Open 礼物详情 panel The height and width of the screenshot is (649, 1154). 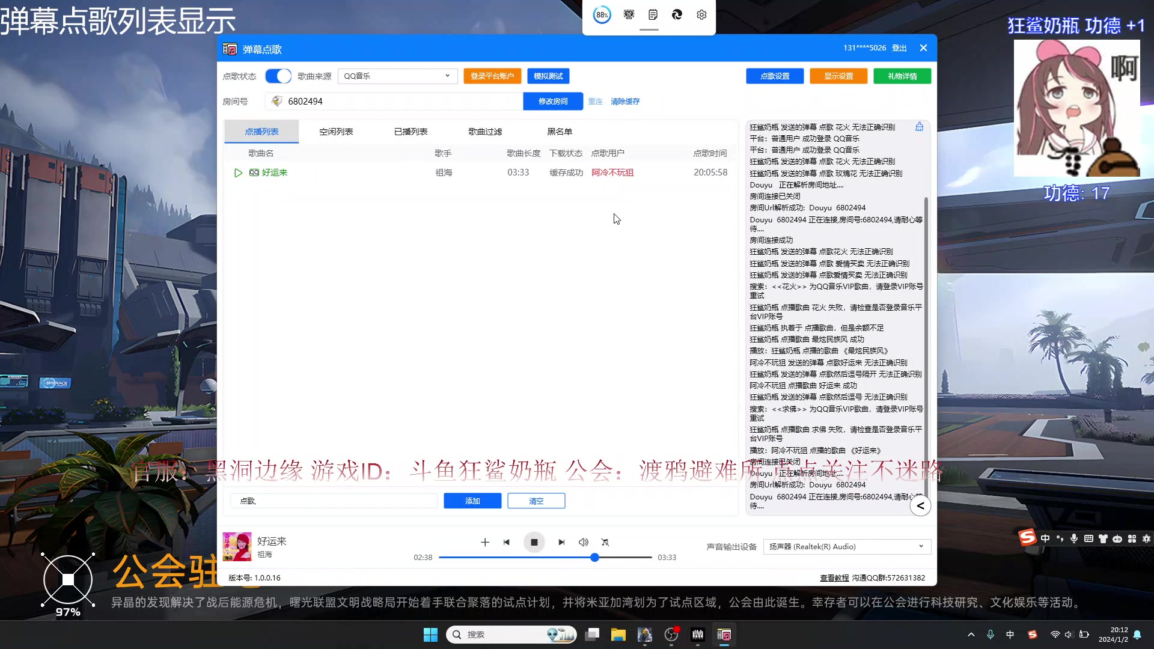click(902, 76)
